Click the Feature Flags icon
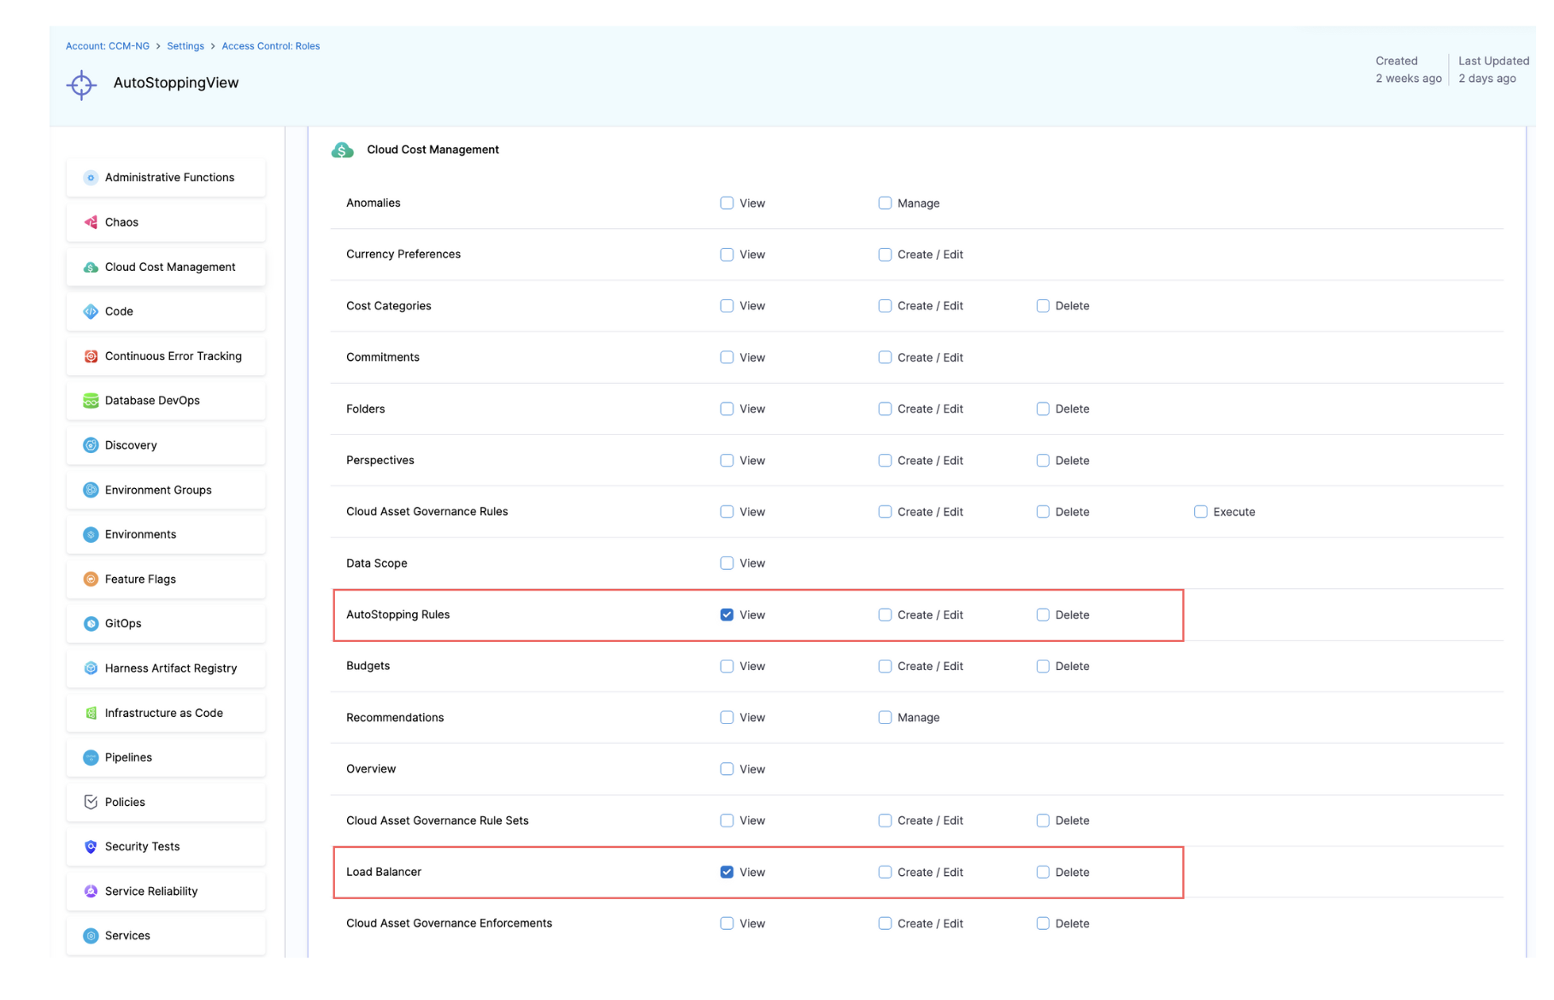Viewport: 1554px width, 1000px height. point(91,579)
